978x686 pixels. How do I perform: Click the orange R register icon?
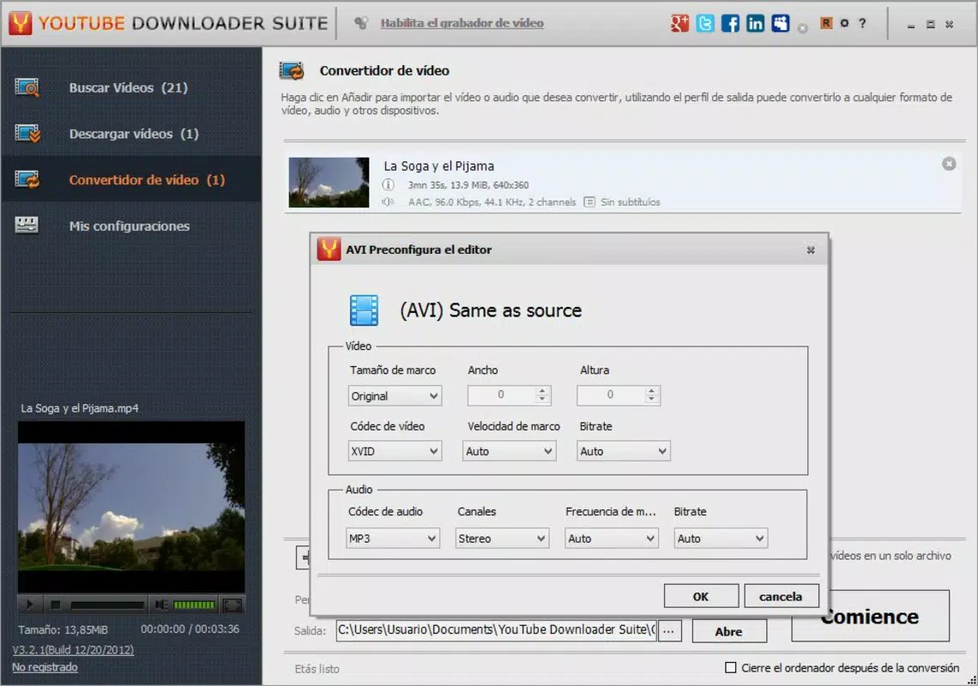click(x=826, y=23)
